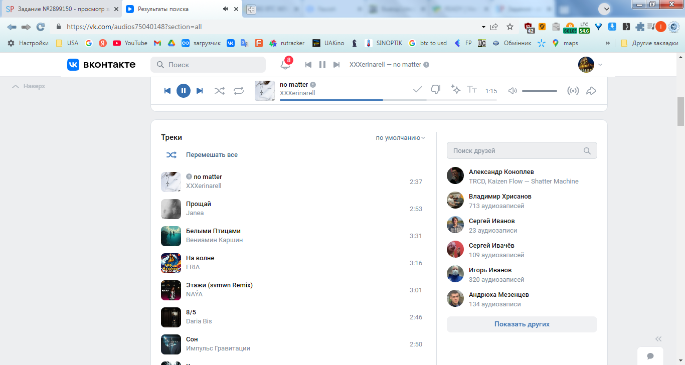Image resolution: width=685 pixels, height=365 pixels.
Task: Open artist Импульс Гравитации link
Action: coord(218,348)
